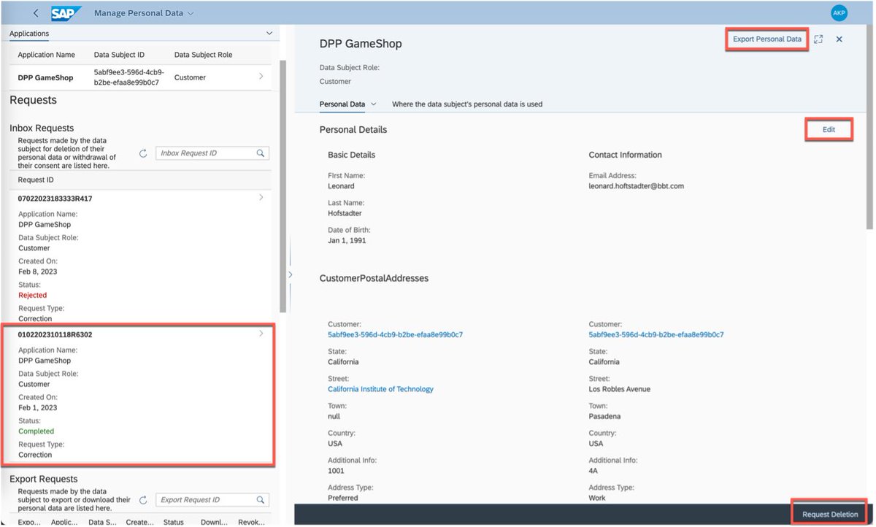Open the Personal Data tab dropdown arrow
This screenshot has height=527, width=876.
(x=374, y=104)
